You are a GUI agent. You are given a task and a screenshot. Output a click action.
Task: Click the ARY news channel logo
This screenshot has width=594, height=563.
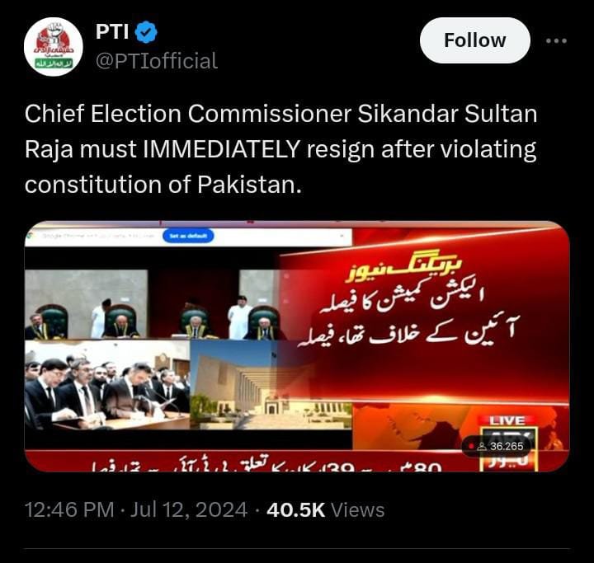508,450
